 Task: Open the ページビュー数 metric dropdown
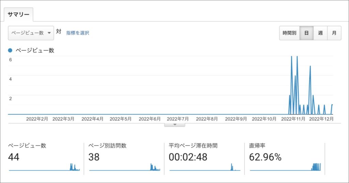click(x=31, y=33)
